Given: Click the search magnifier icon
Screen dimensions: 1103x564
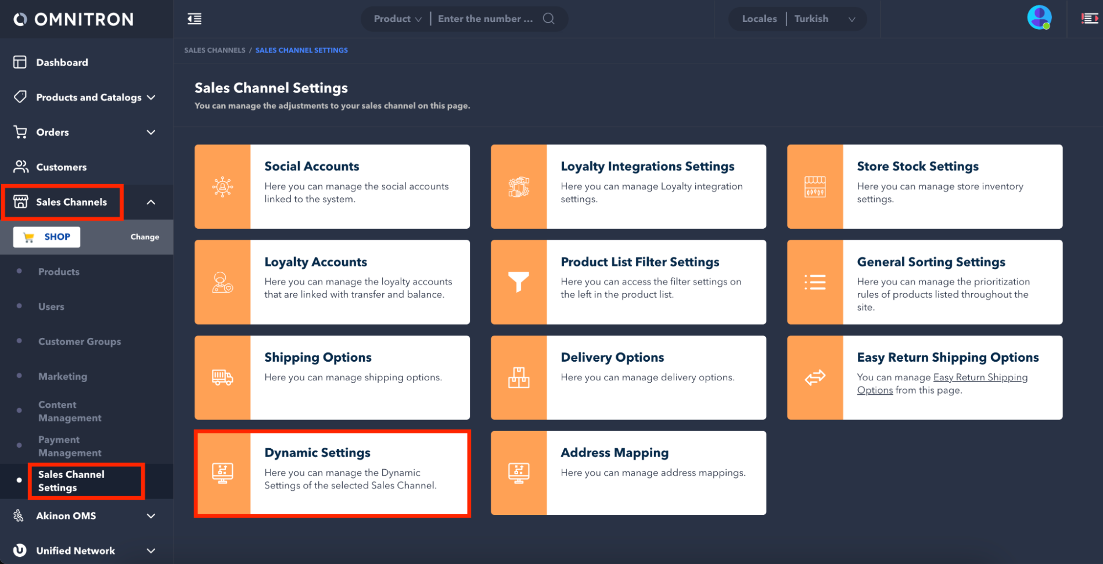Looking at the screenshot, I should click(x=548, y=19).
